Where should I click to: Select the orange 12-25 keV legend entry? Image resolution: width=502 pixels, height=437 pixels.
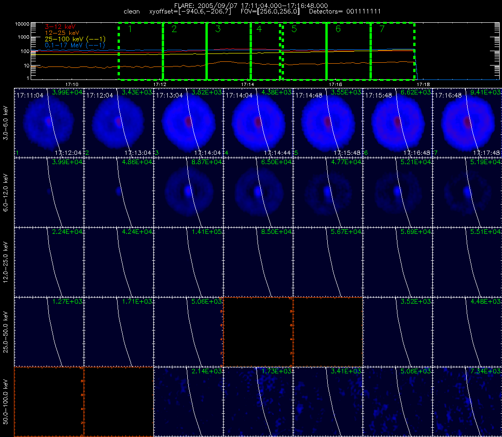62,33
